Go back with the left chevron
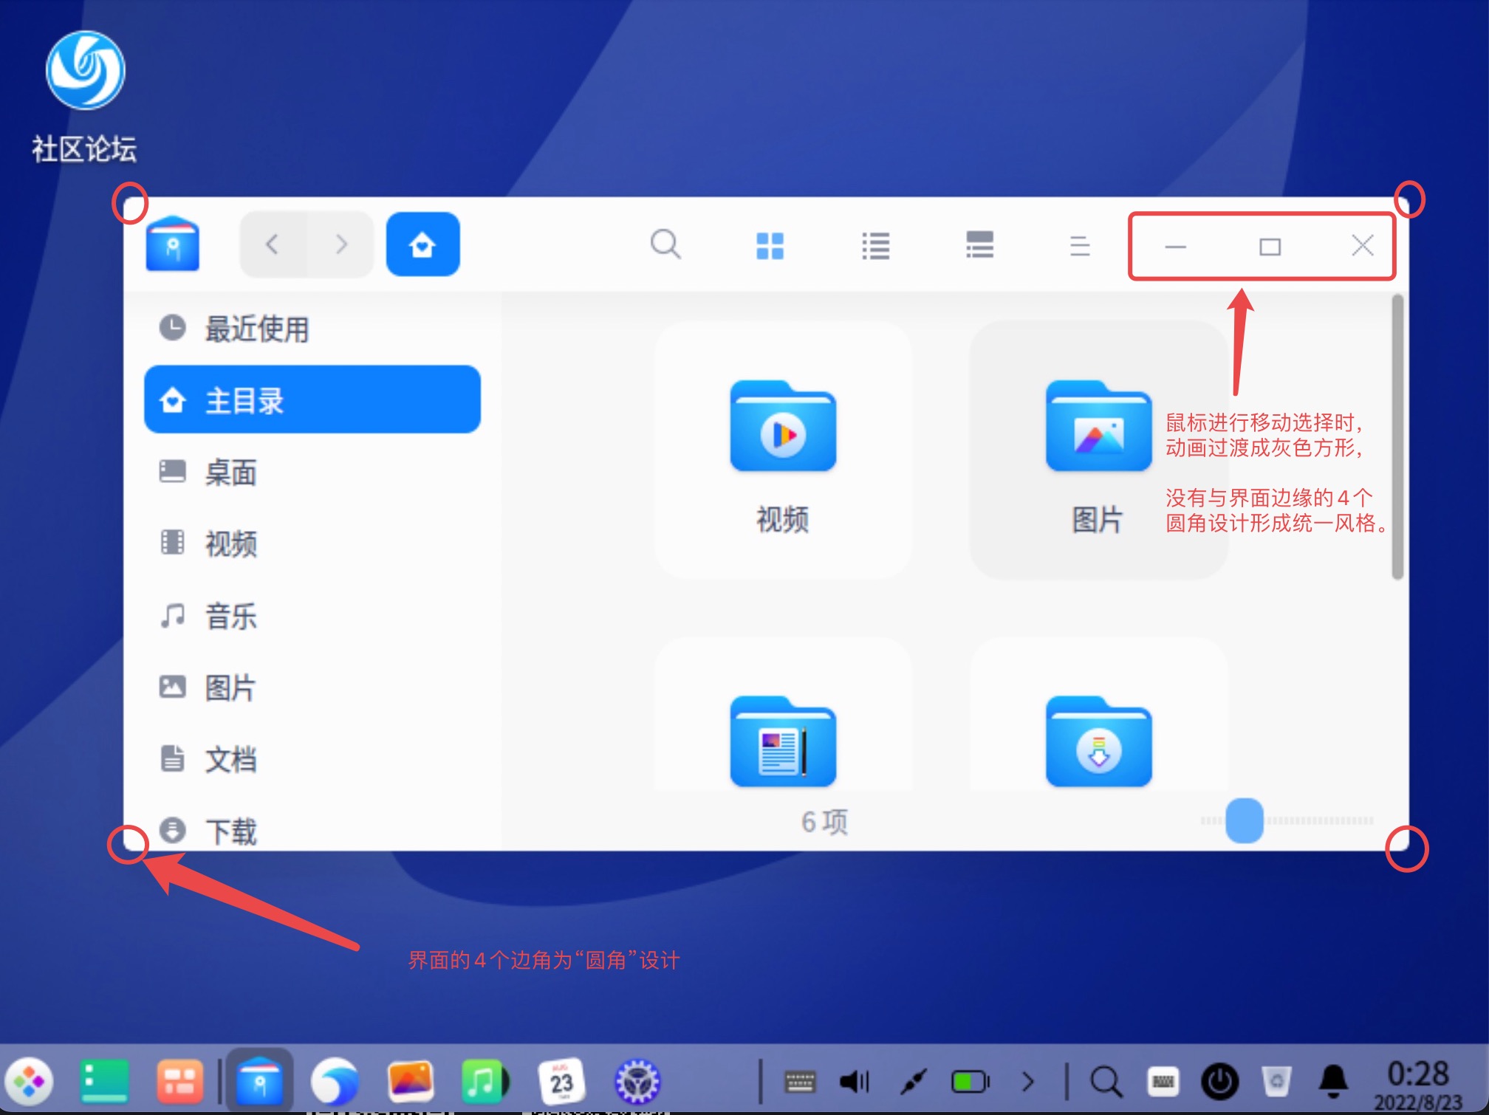This screenshot has width=1489, height=1115. point(273,244)
